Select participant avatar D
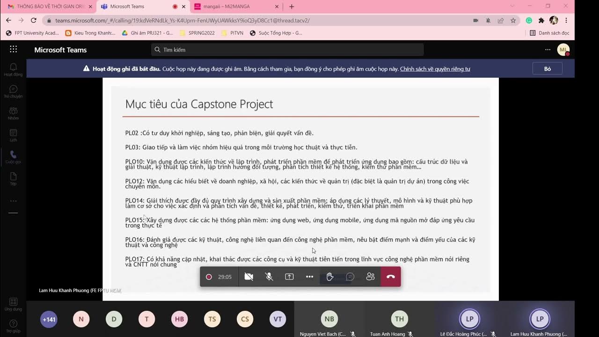The image size is (599, 337). tap(114, 319)
